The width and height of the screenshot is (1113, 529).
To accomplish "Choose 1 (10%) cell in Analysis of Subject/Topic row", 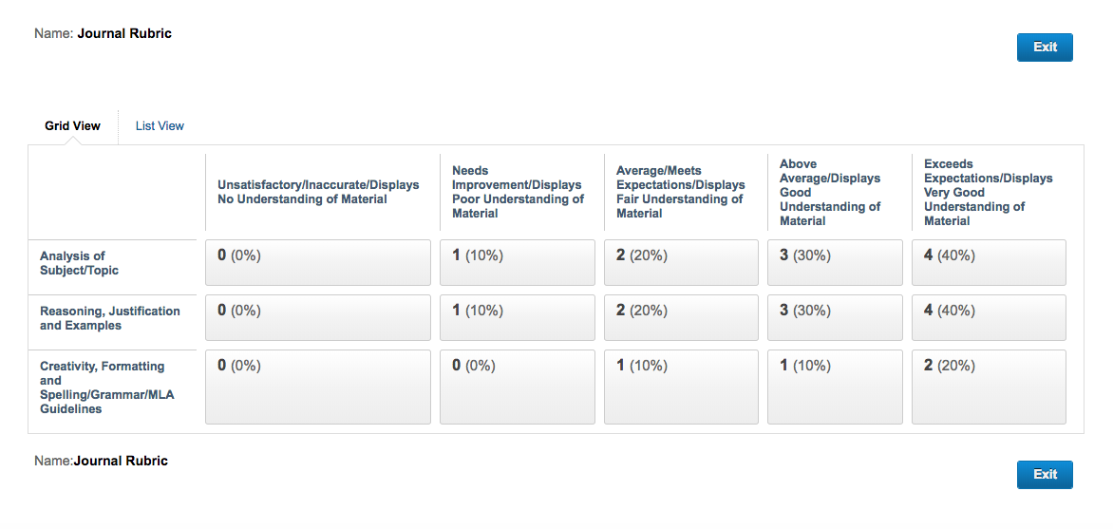I will point(518,263).
